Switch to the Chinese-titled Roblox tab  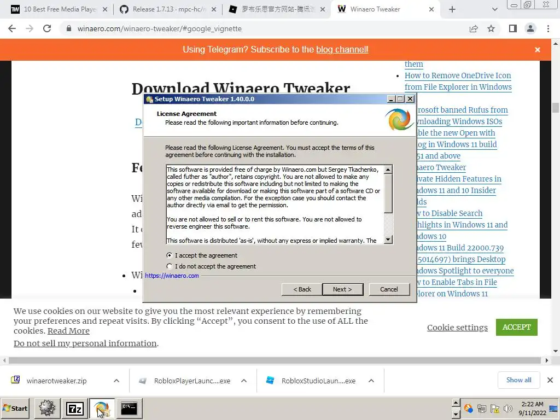pos(278,9)
